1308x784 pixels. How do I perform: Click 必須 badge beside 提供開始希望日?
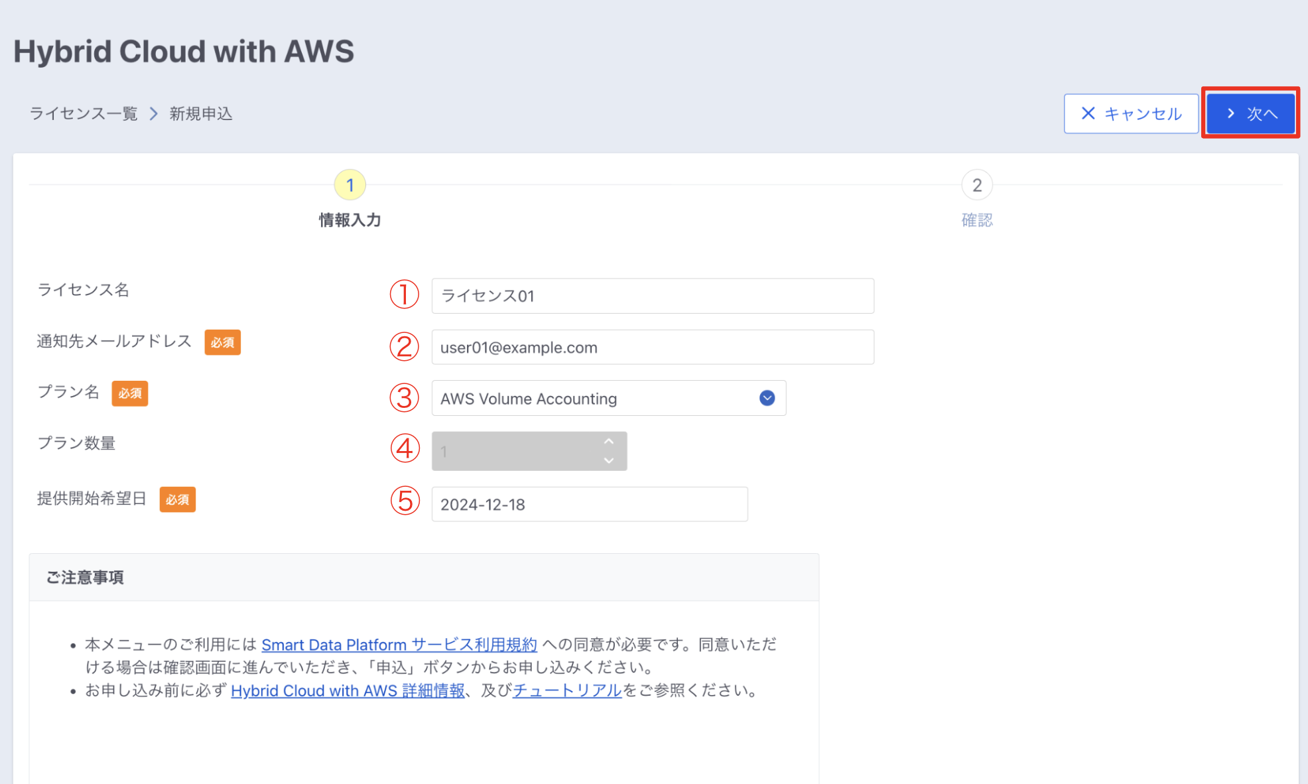[x=177, y=499]
